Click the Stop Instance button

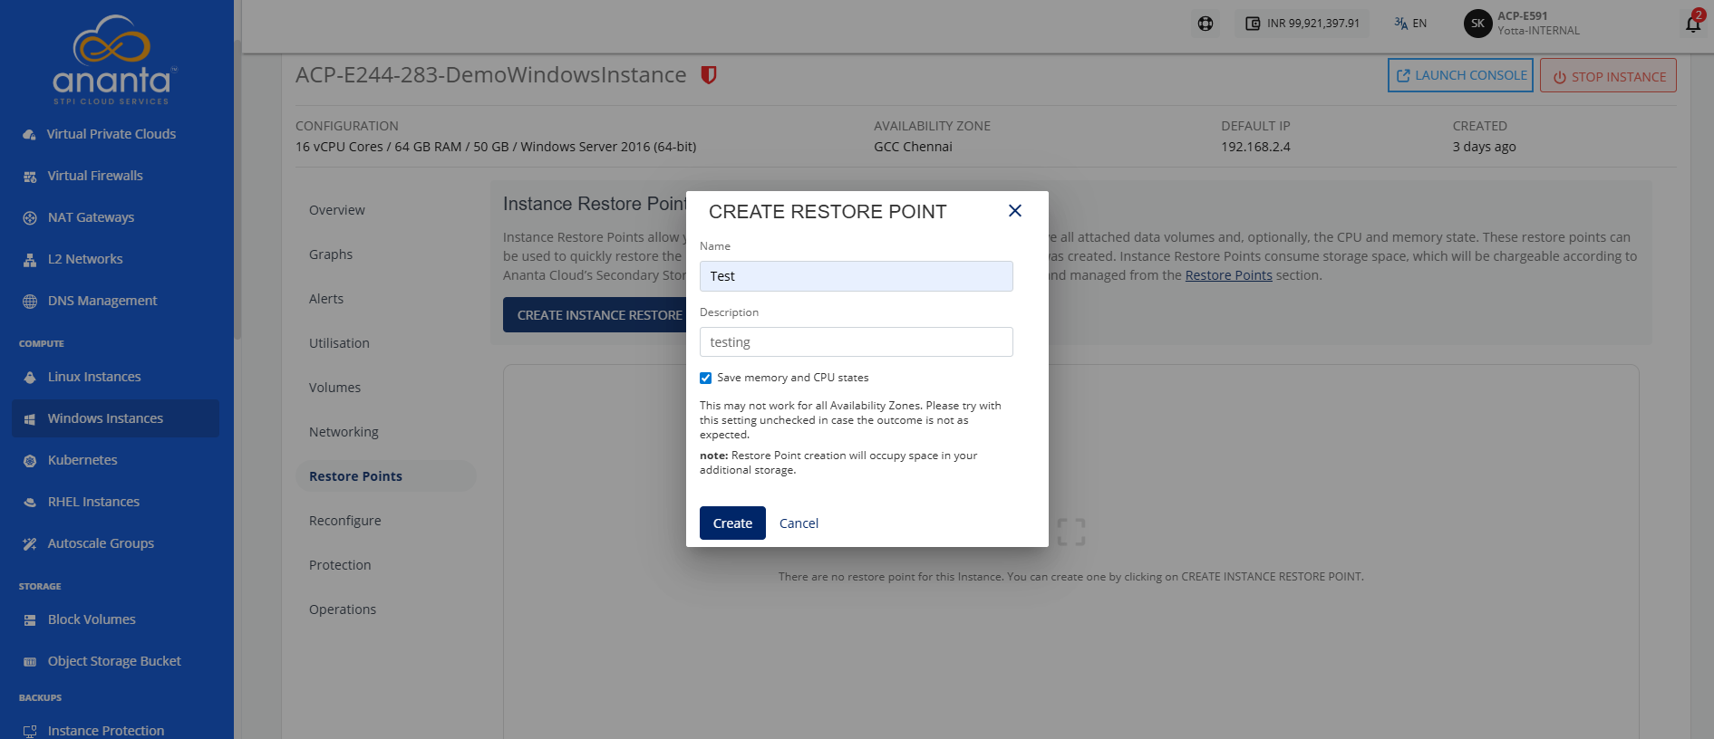(x=1608, y=75)
